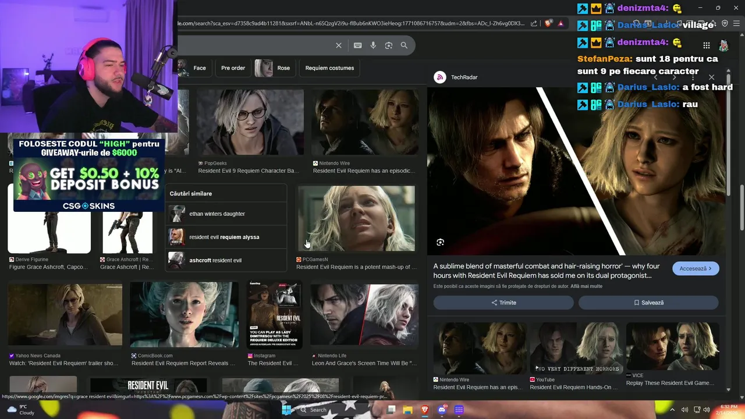
Task: Open the Nintendo Wire result image in grid
Action: tap(364, 122)
